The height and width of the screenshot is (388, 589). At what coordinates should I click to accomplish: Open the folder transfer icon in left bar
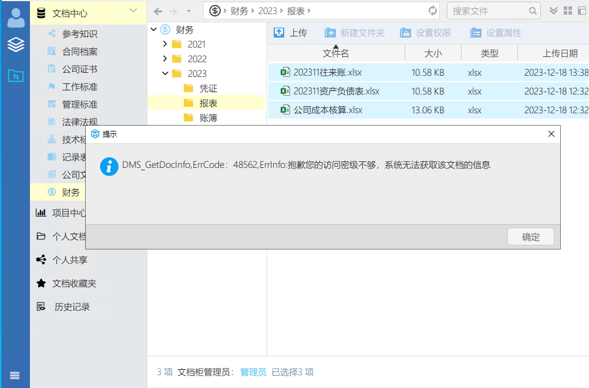[16, 75]
